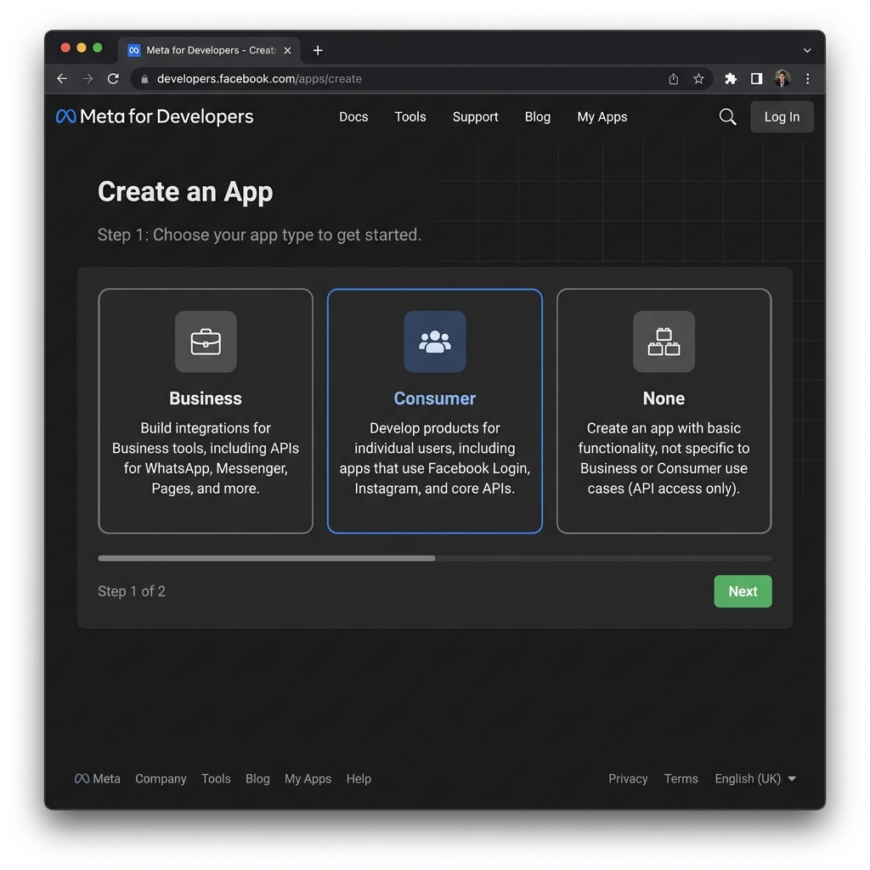Open the browser three-dot menu
Image resolution: width=870 pixels, height=870 pixels.
808,78
